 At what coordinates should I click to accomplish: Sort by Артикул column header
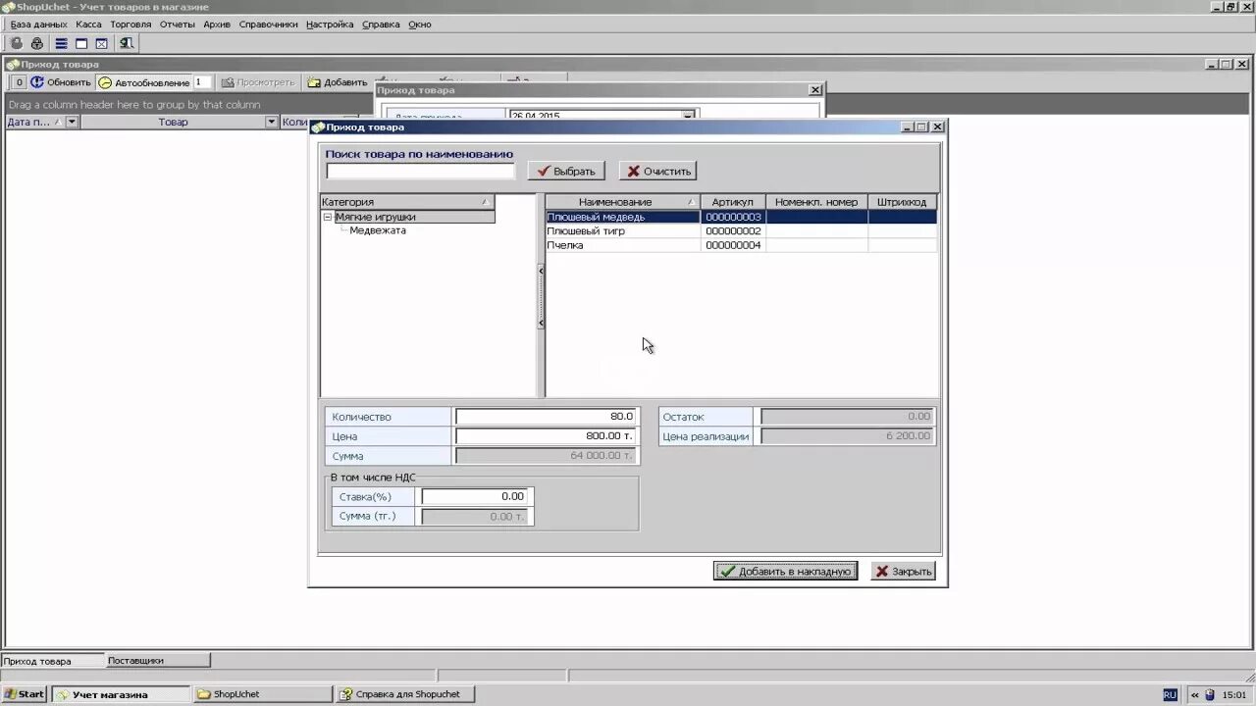tap(733, 202)
